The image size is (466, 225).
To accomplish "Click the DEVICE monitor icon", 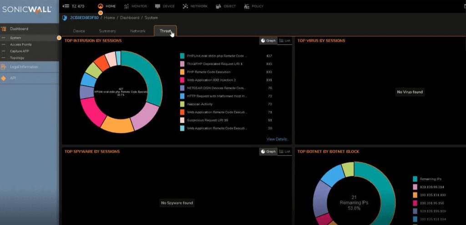I will point(157,6).
